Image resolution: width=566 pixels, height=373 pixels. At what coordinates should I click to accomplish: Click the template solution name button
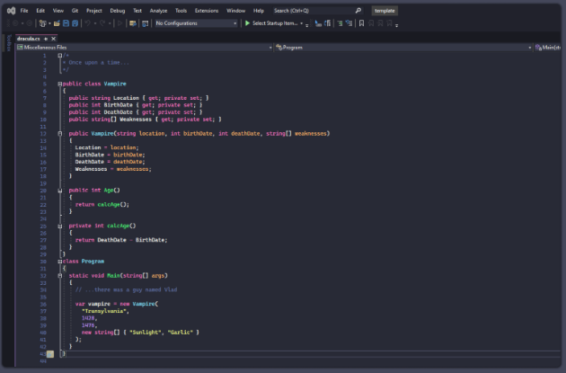pyautogui.click(x=385, y=10)
